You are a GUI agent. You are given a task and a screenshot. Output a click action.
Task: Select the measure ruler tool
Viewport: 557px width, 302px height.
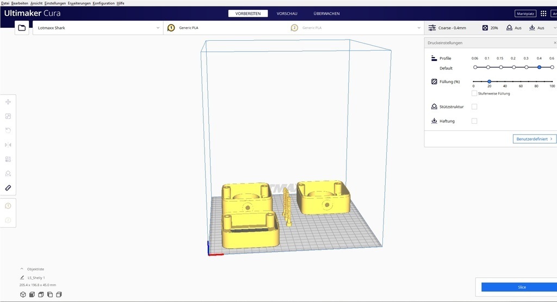8,188
